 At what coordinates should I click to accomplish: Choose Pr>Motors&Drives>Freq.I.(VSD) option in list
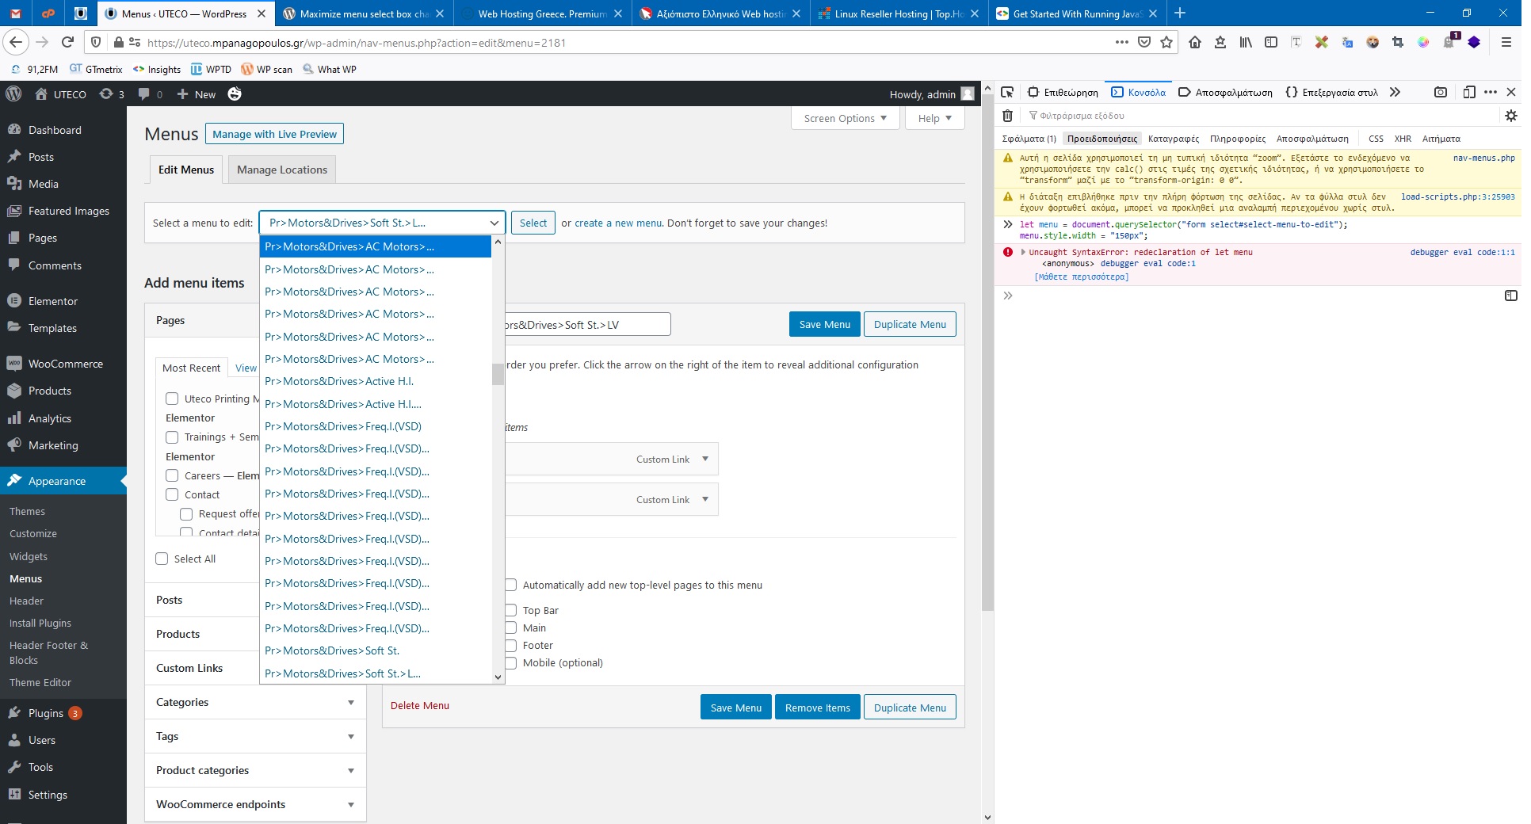[376, 426]
